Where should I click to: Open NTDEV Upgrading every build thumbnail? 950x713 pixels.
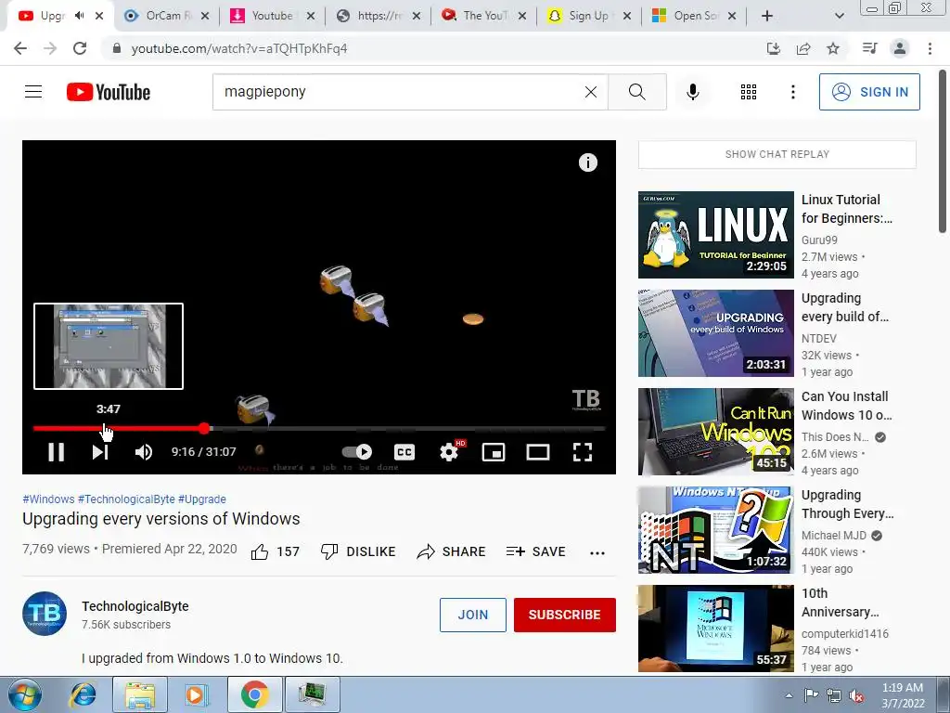pyautogui.click(x=715, y=333)
